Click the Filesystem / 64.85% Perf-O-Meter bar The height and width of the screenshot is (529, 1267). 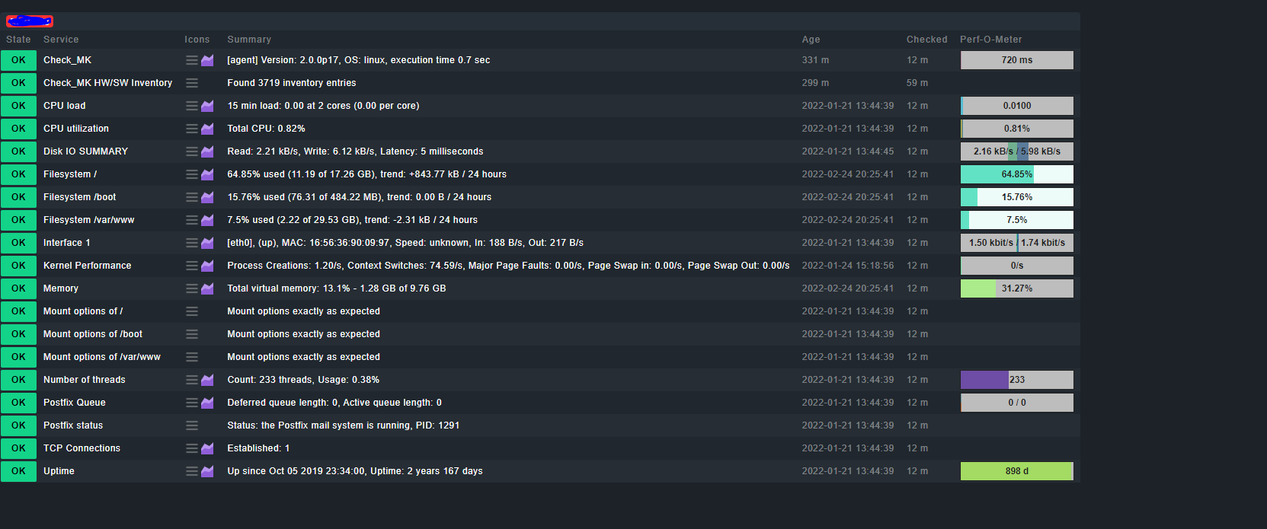[1016, 174]
